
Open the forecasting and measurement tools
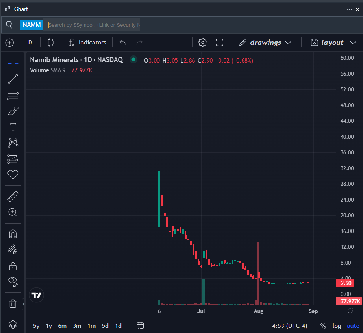coord(13,159)
